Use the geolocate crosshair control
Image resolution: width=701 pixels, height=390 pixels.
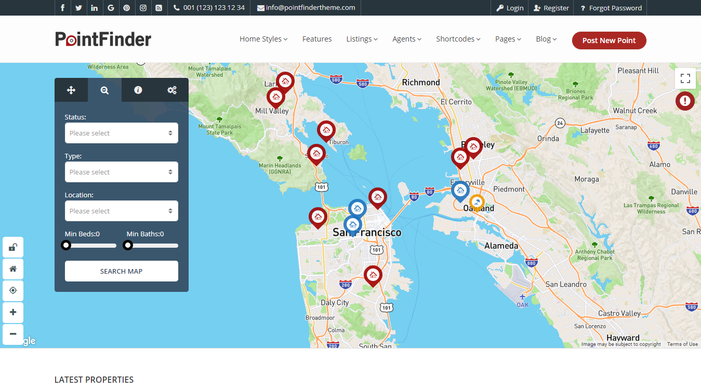12,290
